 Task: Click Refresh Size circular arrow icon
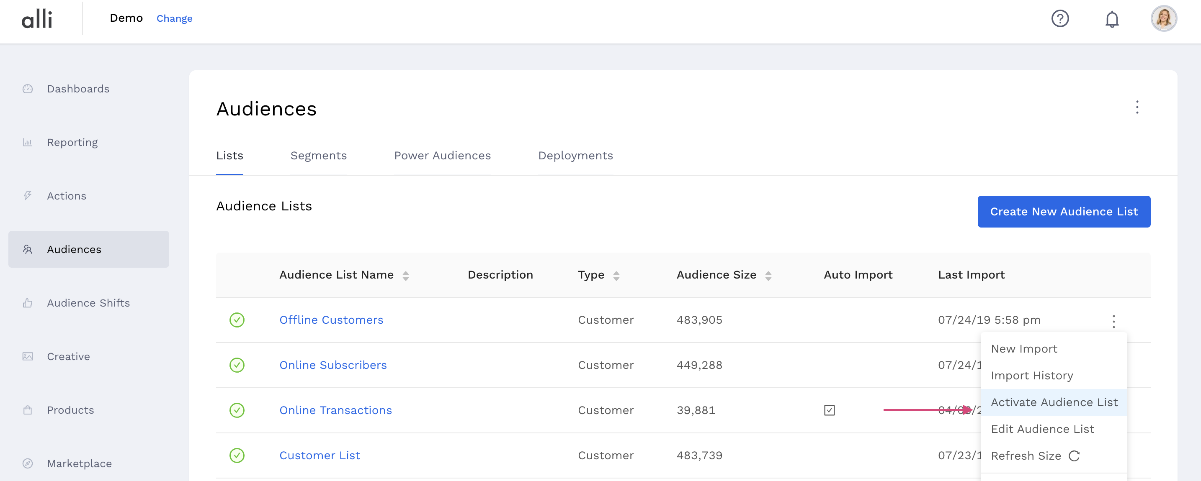click(x=1074, y=456)
